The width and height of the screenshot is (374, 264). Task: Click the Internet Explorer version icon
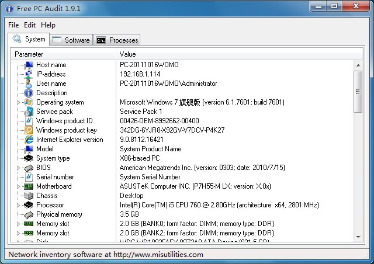28,140
